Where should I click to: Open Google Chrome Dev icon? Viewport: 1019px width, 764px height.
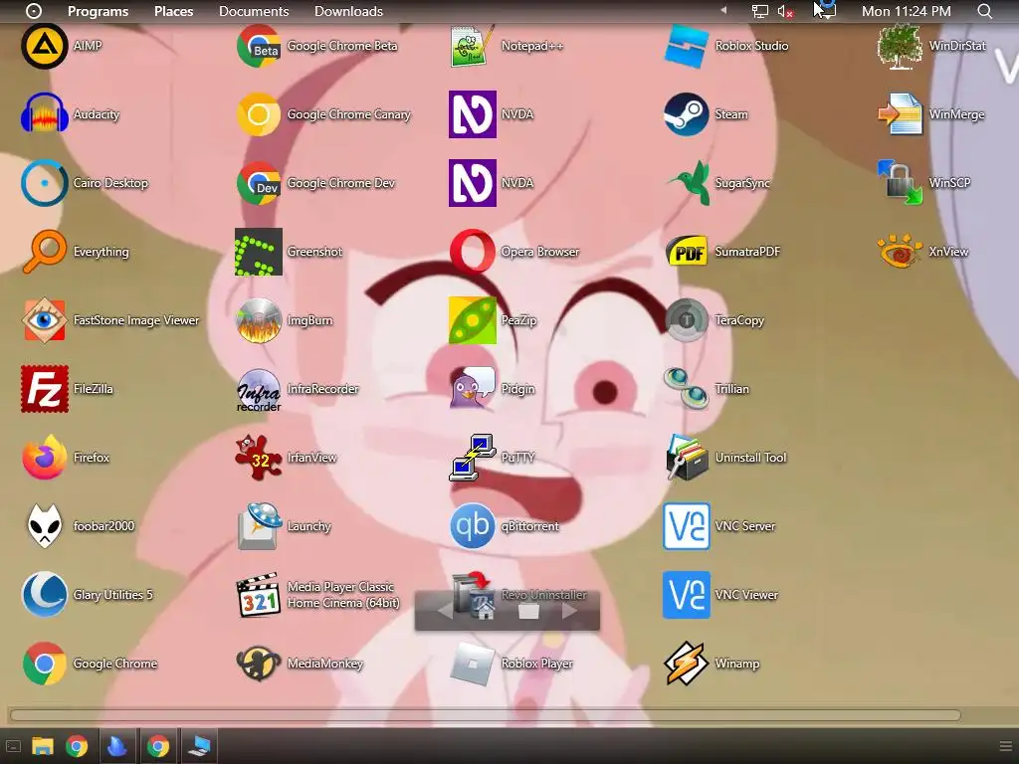258,183
